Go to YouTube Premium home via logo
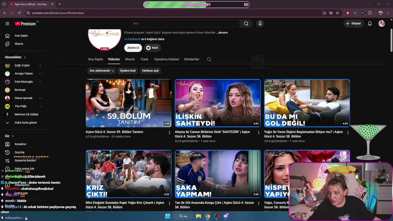This screenshot has width=393, height=221. [x=25, y=24]
